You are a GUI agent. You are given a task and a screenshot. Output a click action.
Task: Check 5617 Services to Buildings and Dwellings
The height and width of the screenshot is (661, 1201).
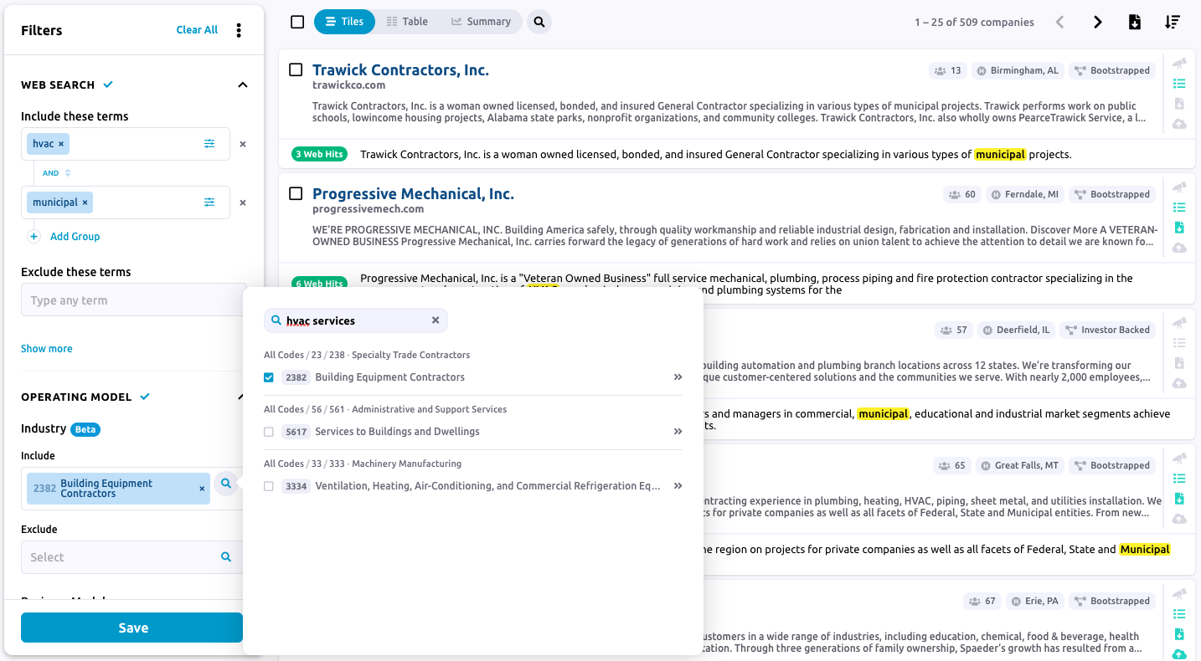coord(269,432)
